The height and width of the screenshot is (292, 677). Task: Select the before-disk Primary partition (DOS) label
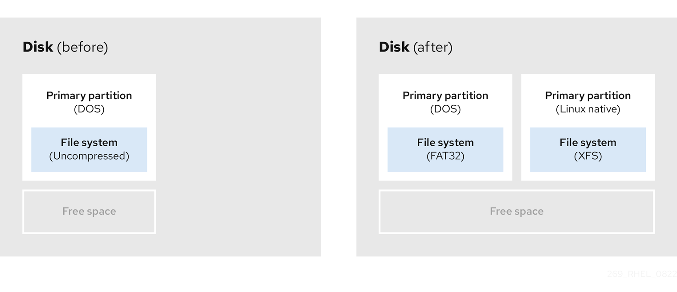[x=89, y=102]
